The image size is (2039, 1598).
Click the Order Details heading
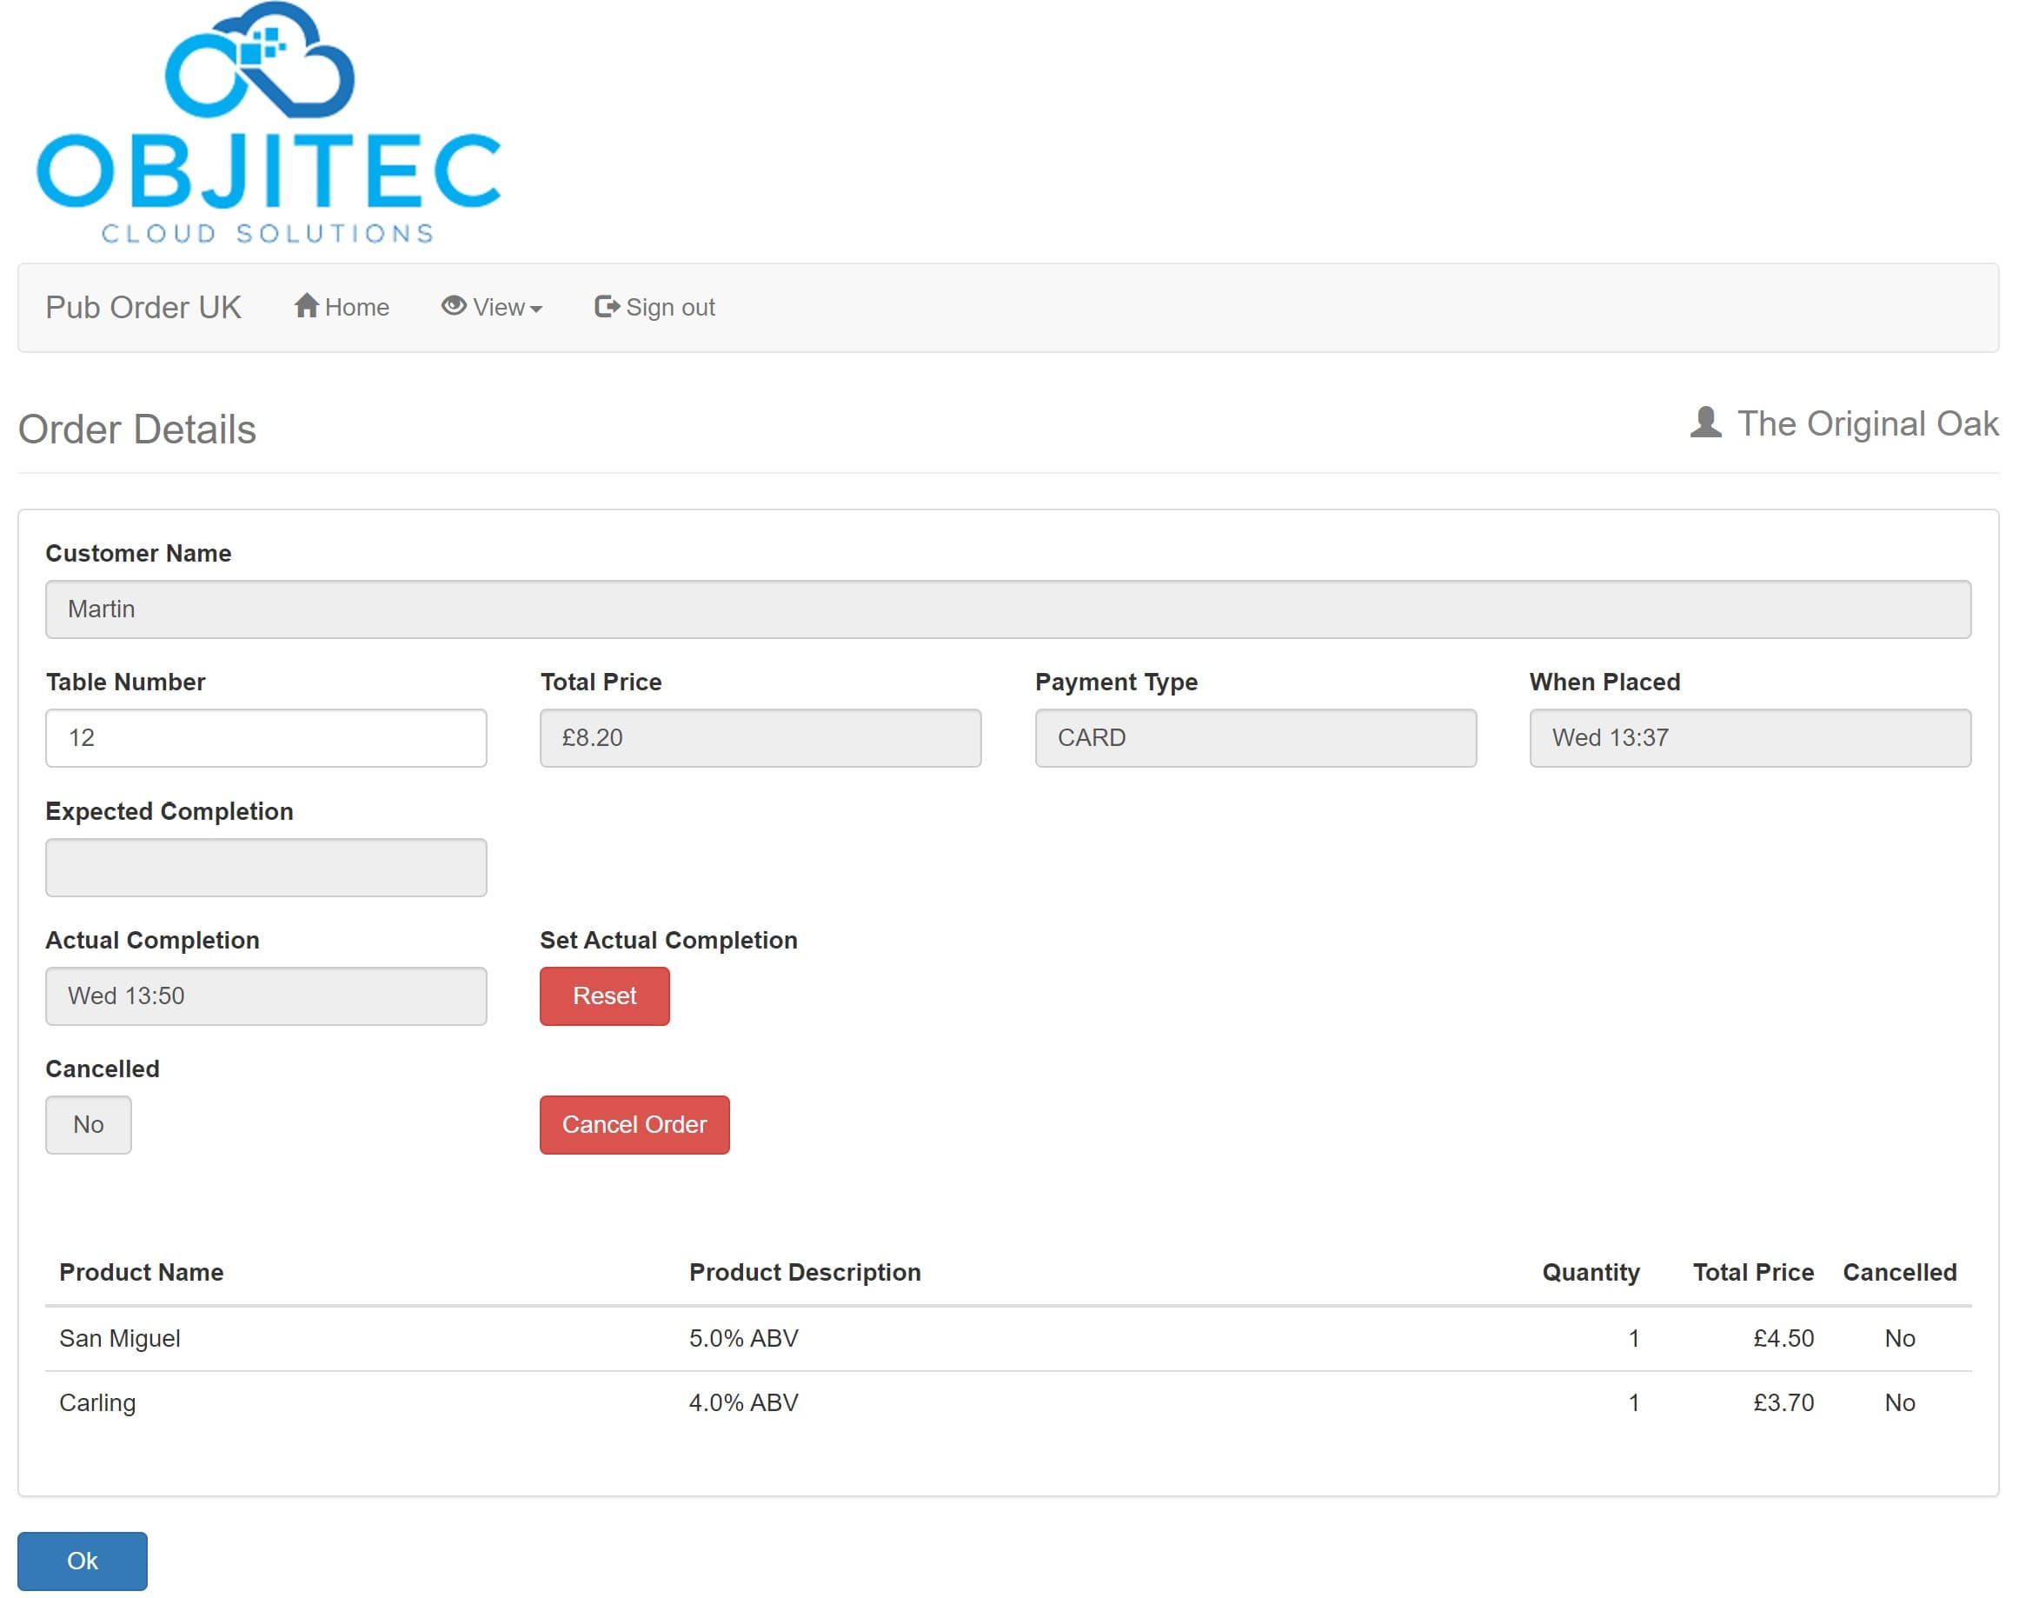point(137,430)
